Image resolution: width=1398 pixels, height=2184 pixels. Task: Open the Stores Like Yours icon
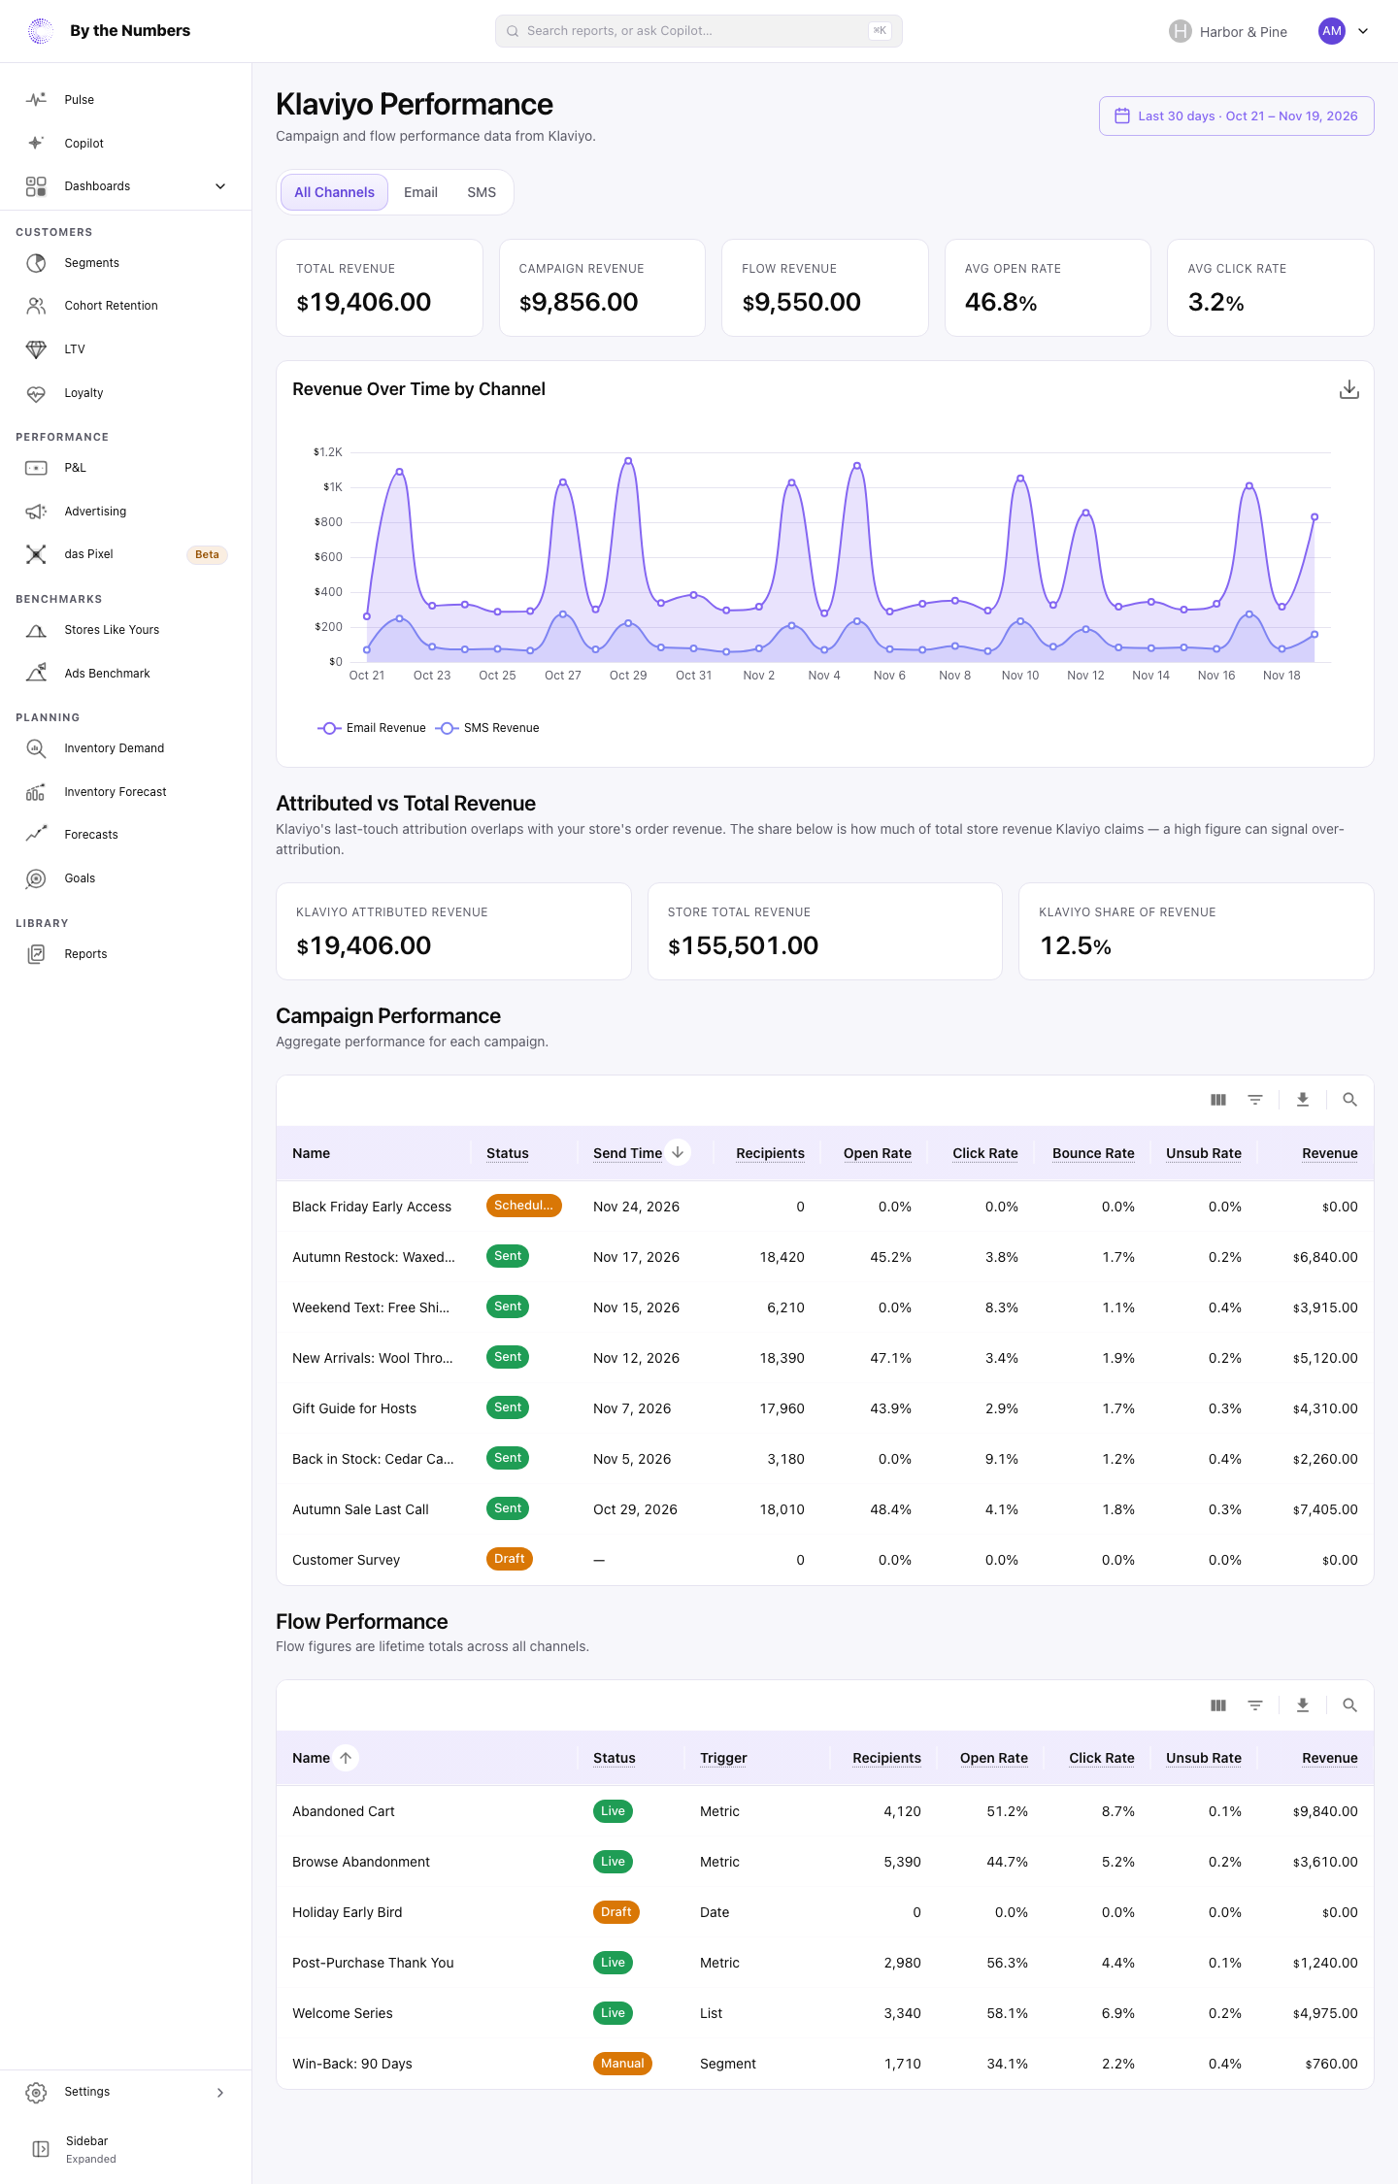tap(36, 630)
